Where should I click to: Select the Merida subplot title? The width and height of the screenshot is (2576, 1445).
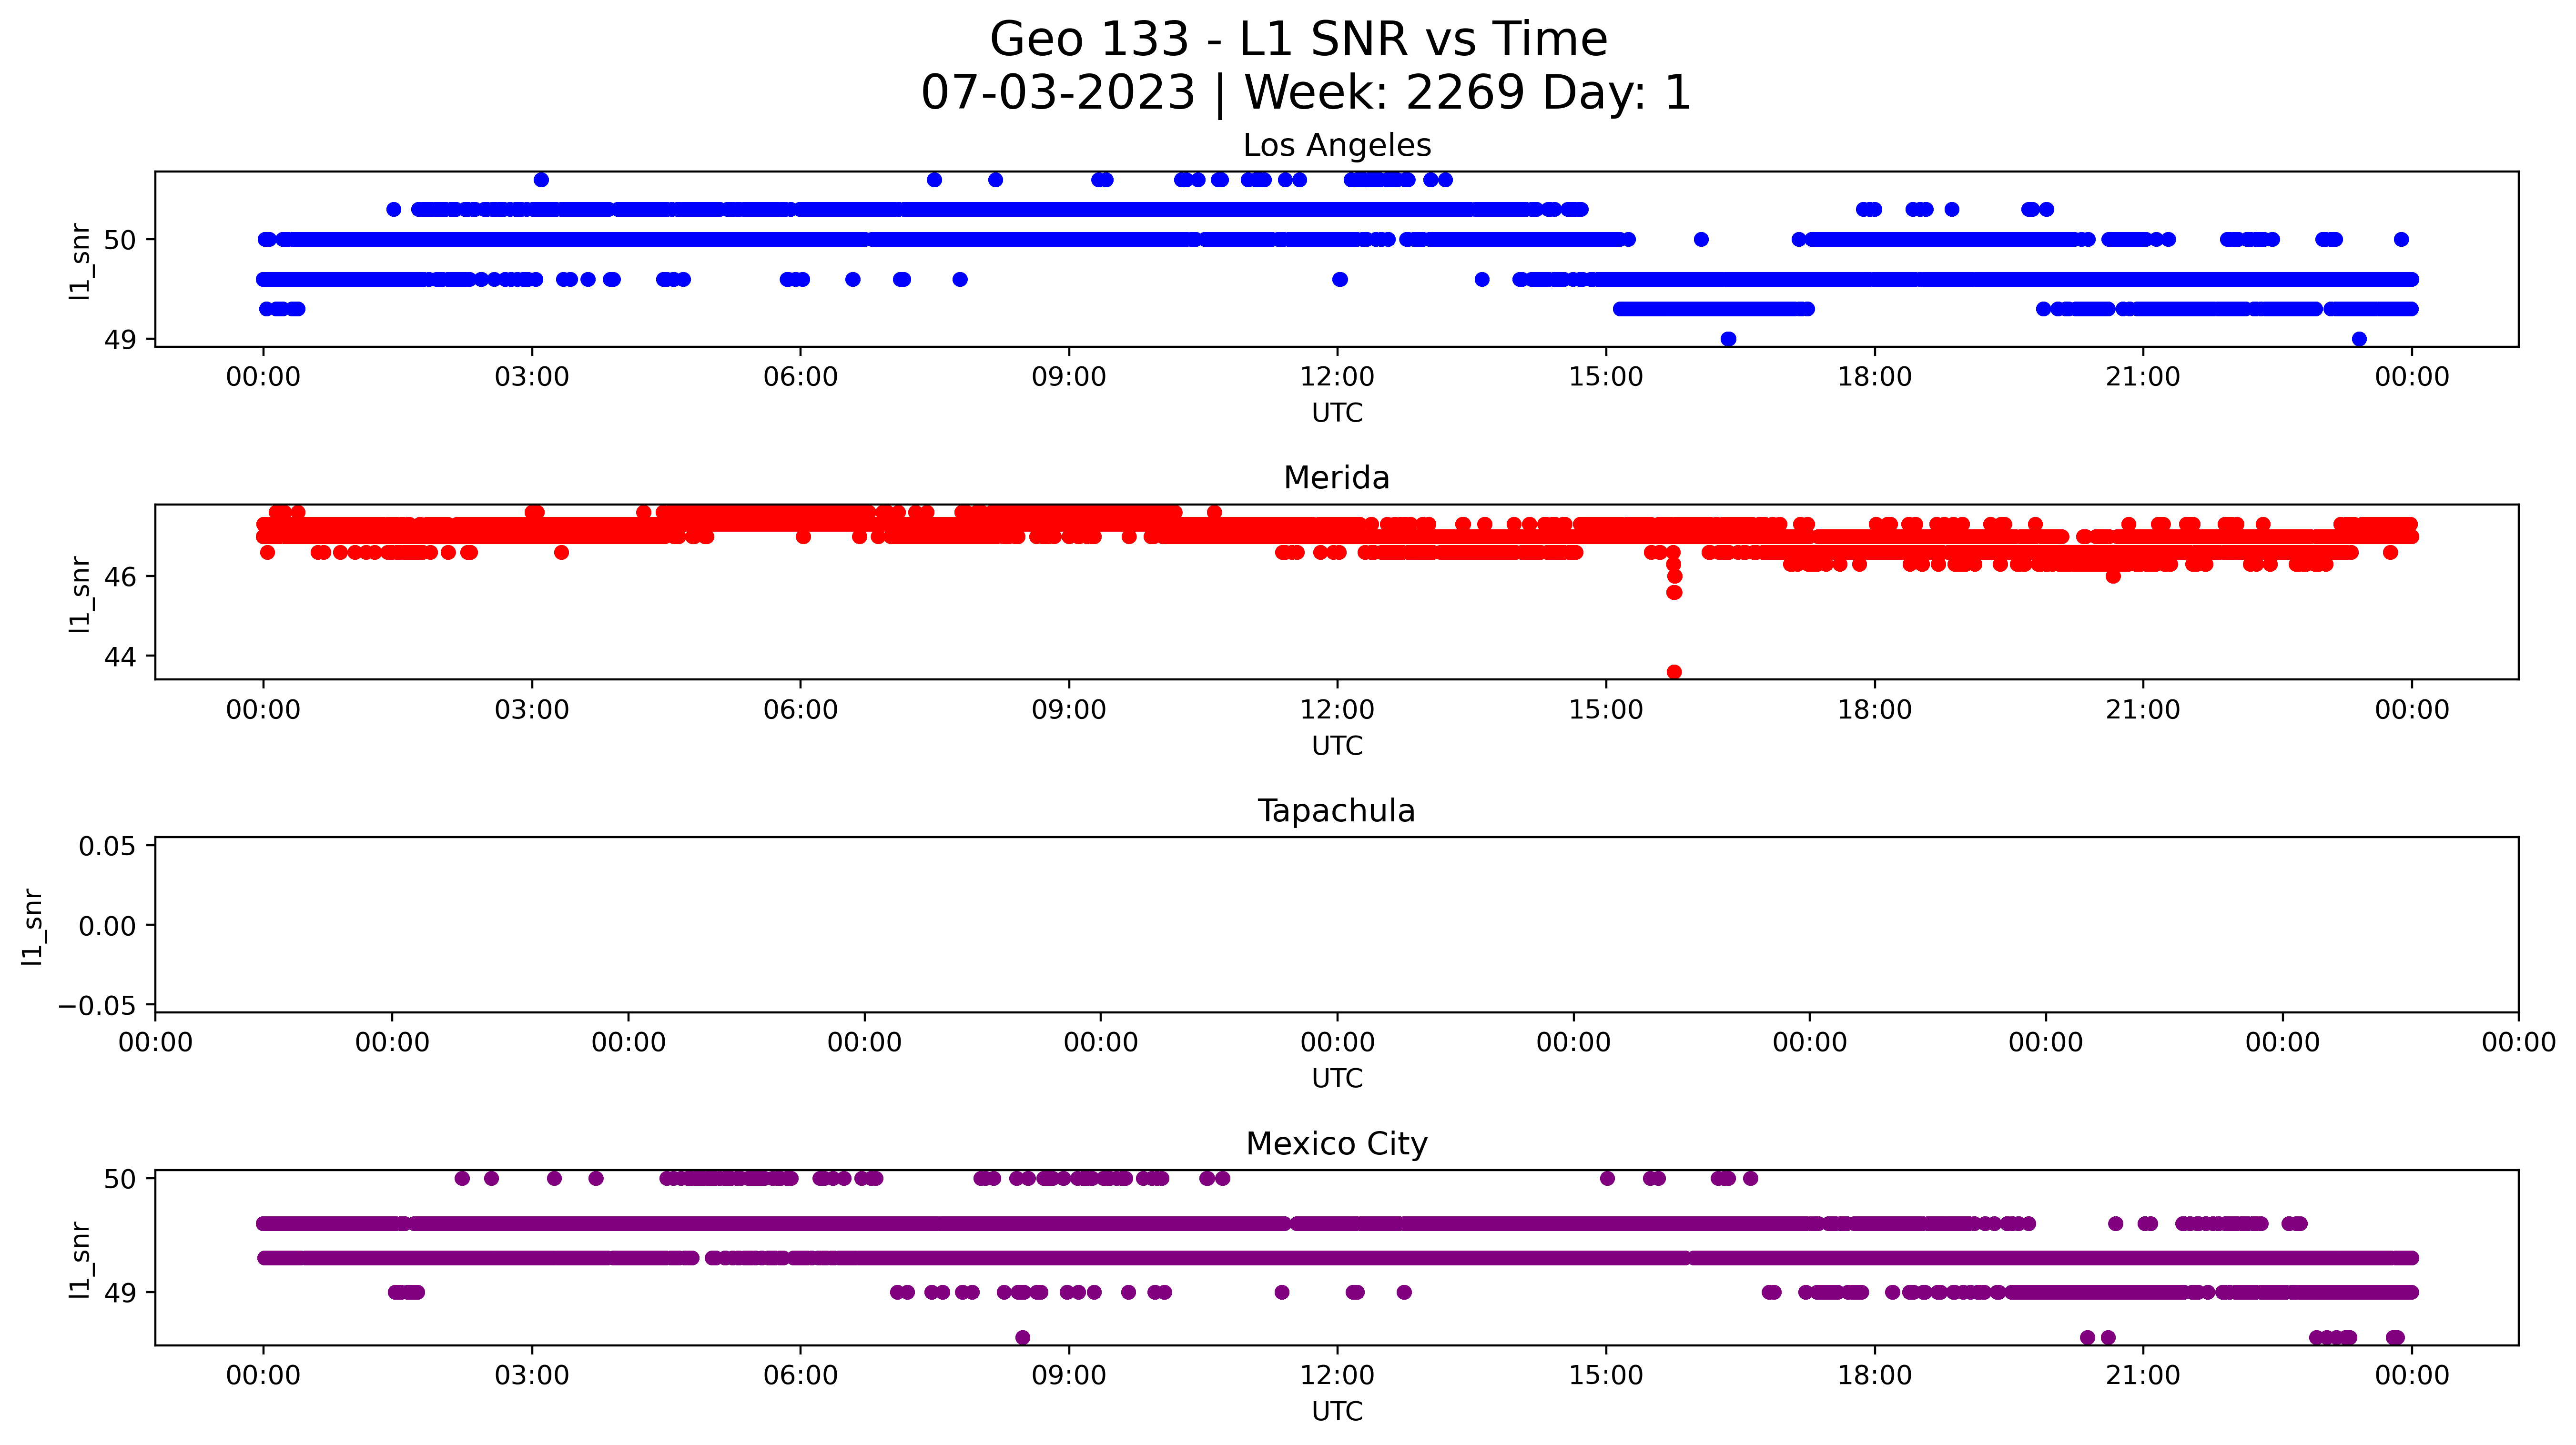[x=1336, y=478]
